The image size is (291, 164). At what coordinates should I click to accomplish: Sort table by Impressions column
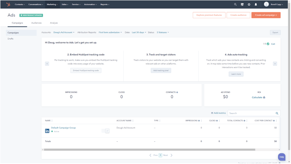[201, 121]
